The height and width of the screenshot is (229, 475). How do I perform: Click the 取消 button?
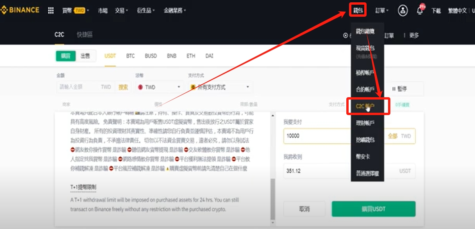(x=304, y=209)
